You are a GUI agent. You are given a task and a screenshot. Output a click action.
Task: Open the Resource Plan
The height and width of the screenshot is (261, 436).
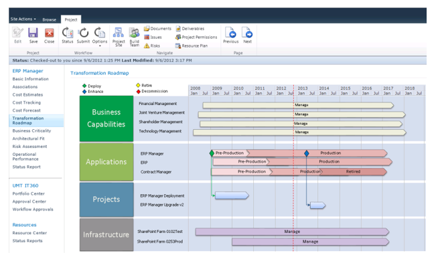pyautogui.click(x=192, y=46)
